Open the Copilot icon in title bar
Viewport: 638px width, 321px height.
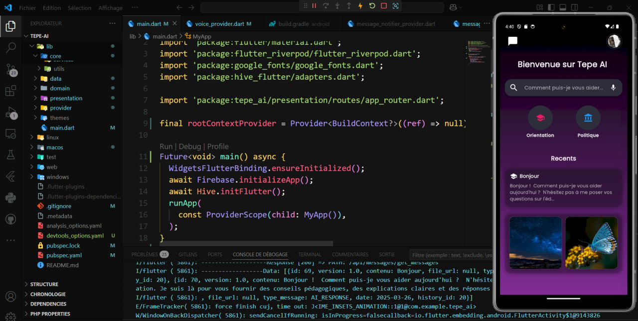[453, 7]
